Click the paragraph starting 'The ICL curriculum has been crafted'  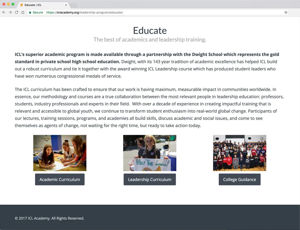point(149,107)
